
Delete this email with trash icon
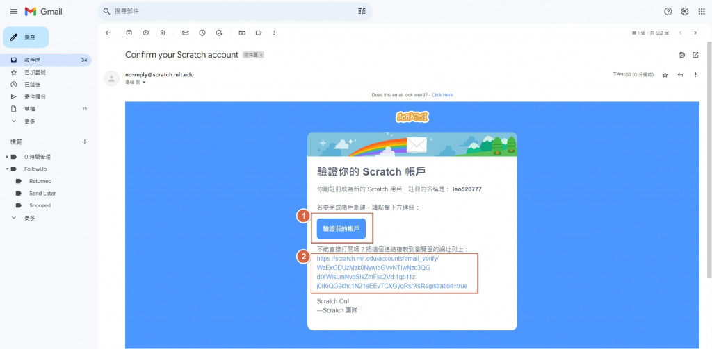(x=163, y=33)
